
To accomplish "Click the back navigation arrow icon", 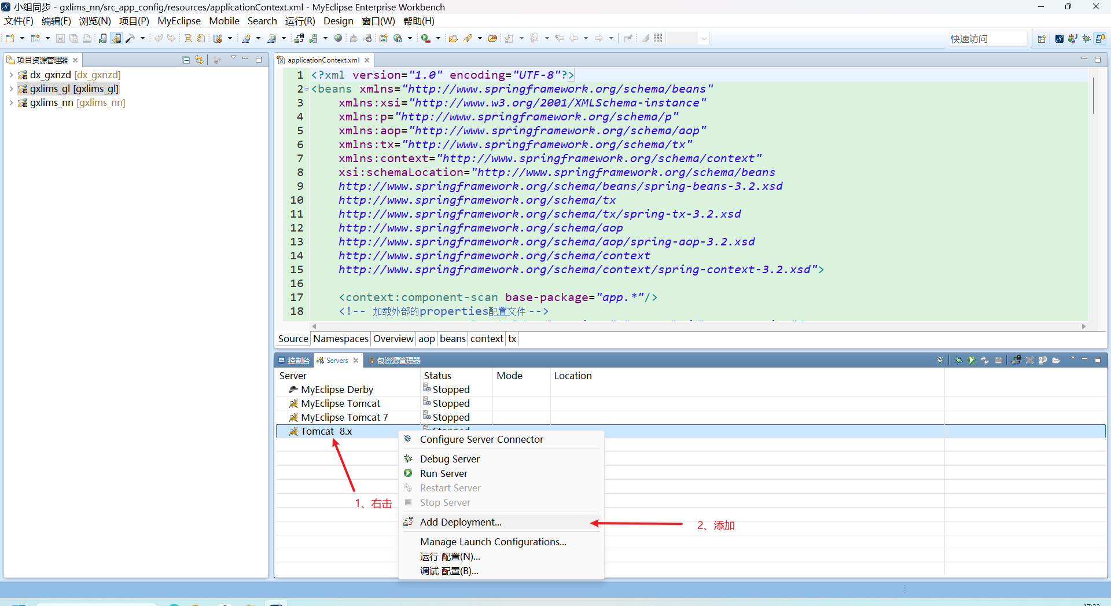I will [573, 38].
